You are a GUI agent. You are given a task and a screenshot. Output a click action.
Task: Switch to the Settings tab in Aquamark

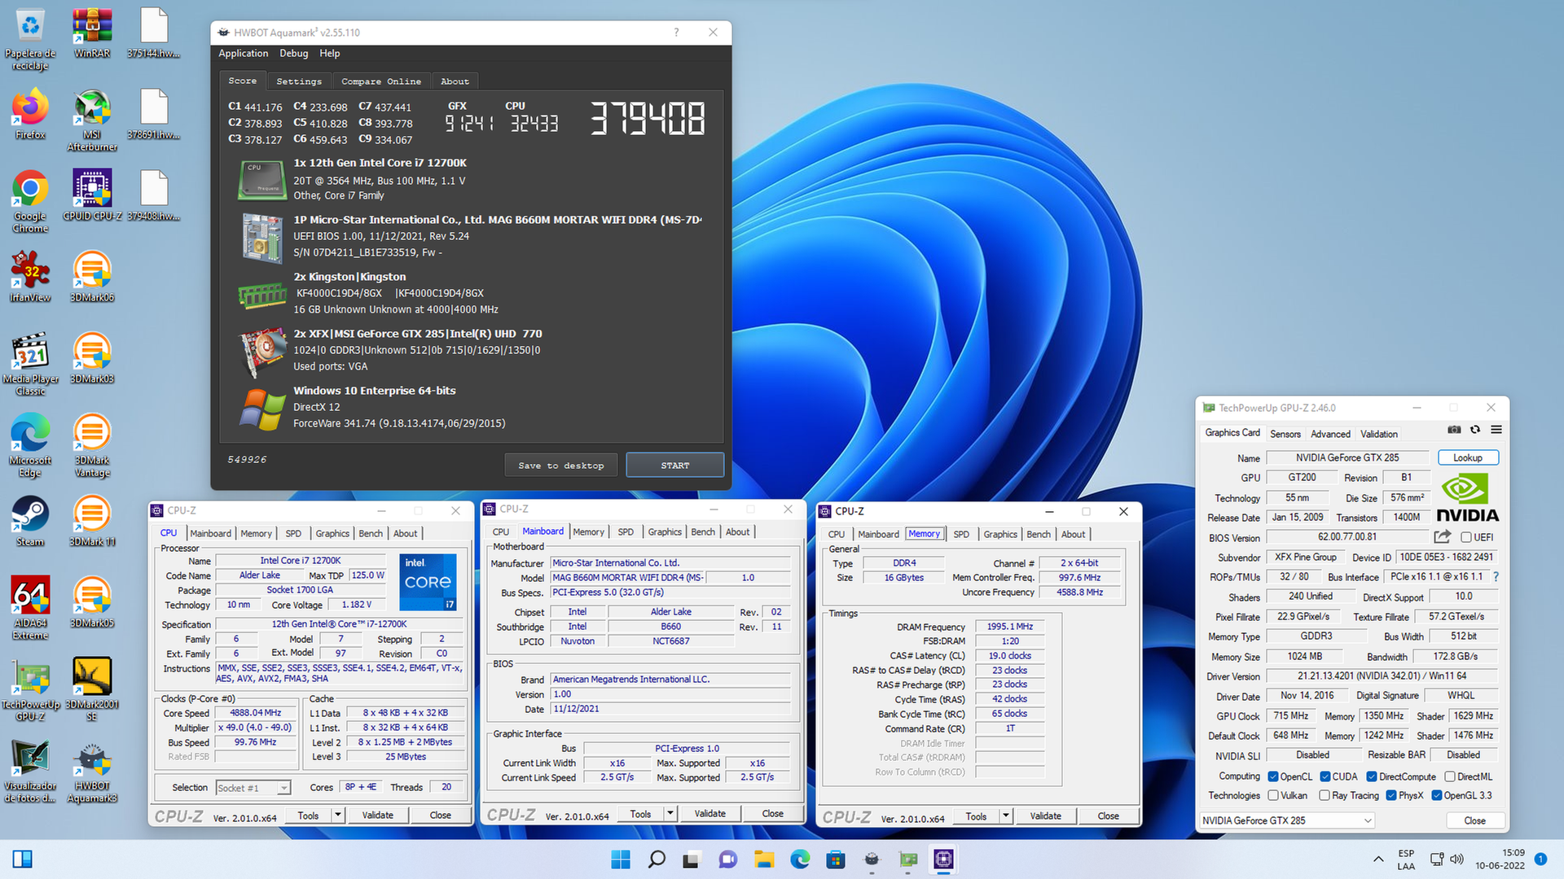pyautogui.click(x=299, y=81)
